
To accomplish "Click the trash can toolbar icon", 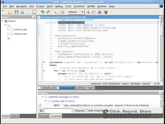I will pyautogui.click(x=106, y=12).
